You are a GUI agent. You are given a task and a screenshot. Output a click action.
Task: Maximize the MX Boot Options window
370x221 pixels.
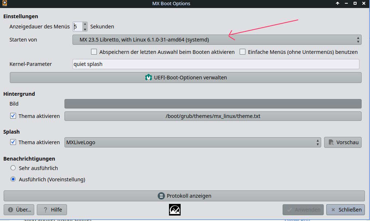click(355, 3)
